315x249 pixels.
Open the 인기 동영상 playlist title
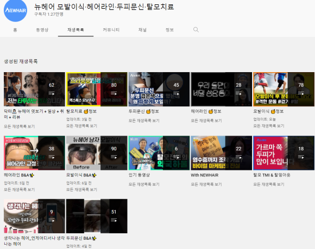tap(139, 175)
